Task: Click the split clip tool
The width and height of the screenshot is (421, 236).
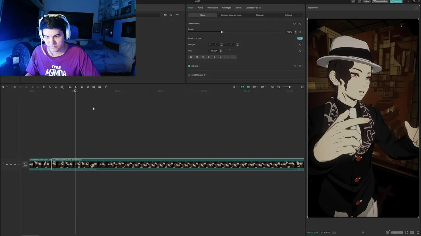Action: [x=26, y=87]
